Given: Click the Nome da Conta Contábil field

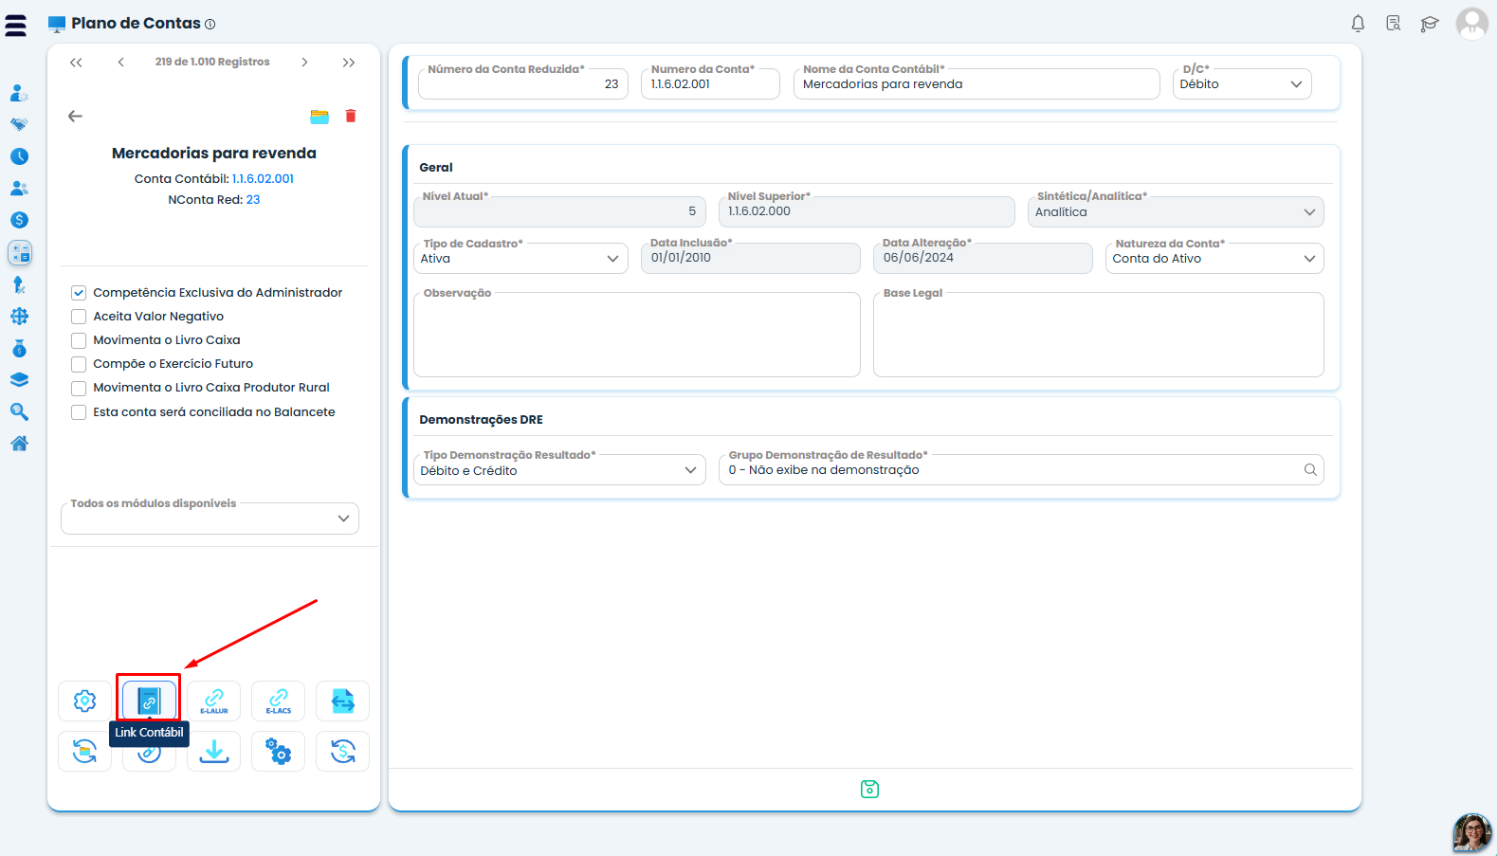Looking at the screenshot, I should (977, 84).
